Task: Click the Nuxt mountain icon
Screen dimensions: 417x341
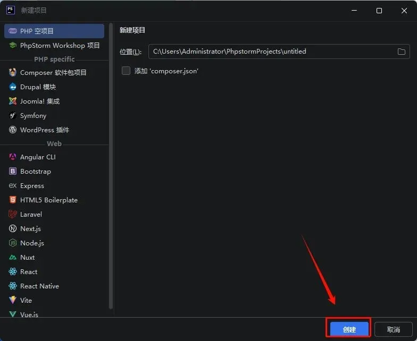Action: (x=13, y=257)
